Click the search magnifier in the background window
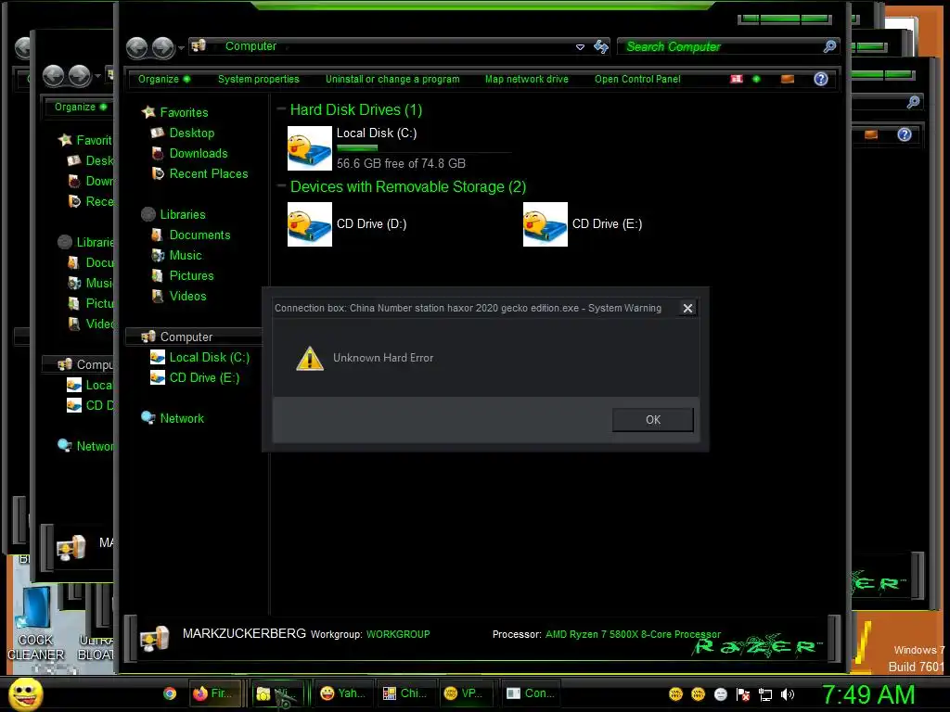The height and width of the screenshot is (712, 950). (914, 102)
